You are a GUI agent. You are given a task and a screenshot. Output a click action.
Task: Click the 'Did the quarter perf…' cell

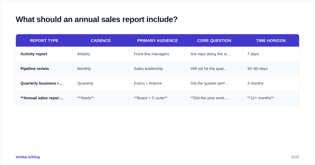214,83
